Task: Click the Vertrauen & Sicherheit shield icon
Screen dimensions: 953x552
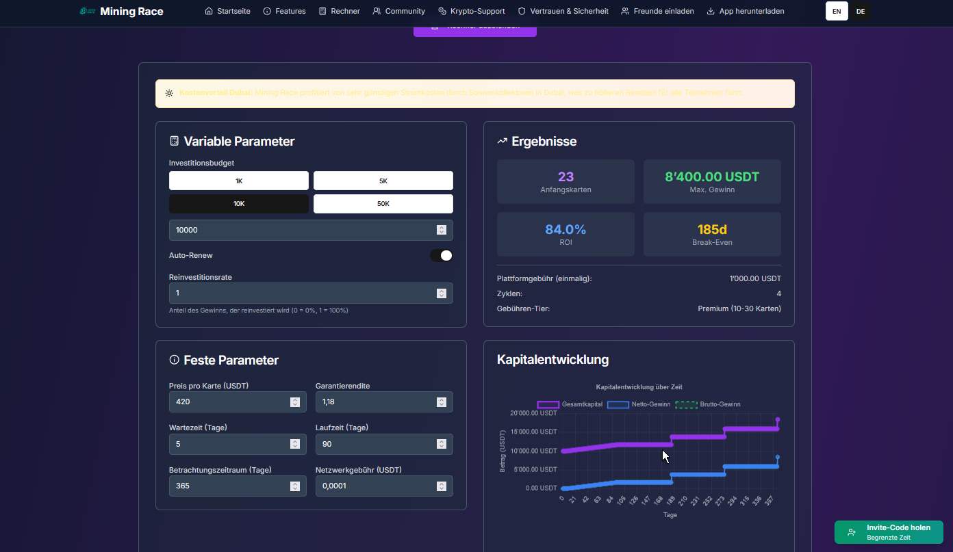Action: tap(522, 11)
